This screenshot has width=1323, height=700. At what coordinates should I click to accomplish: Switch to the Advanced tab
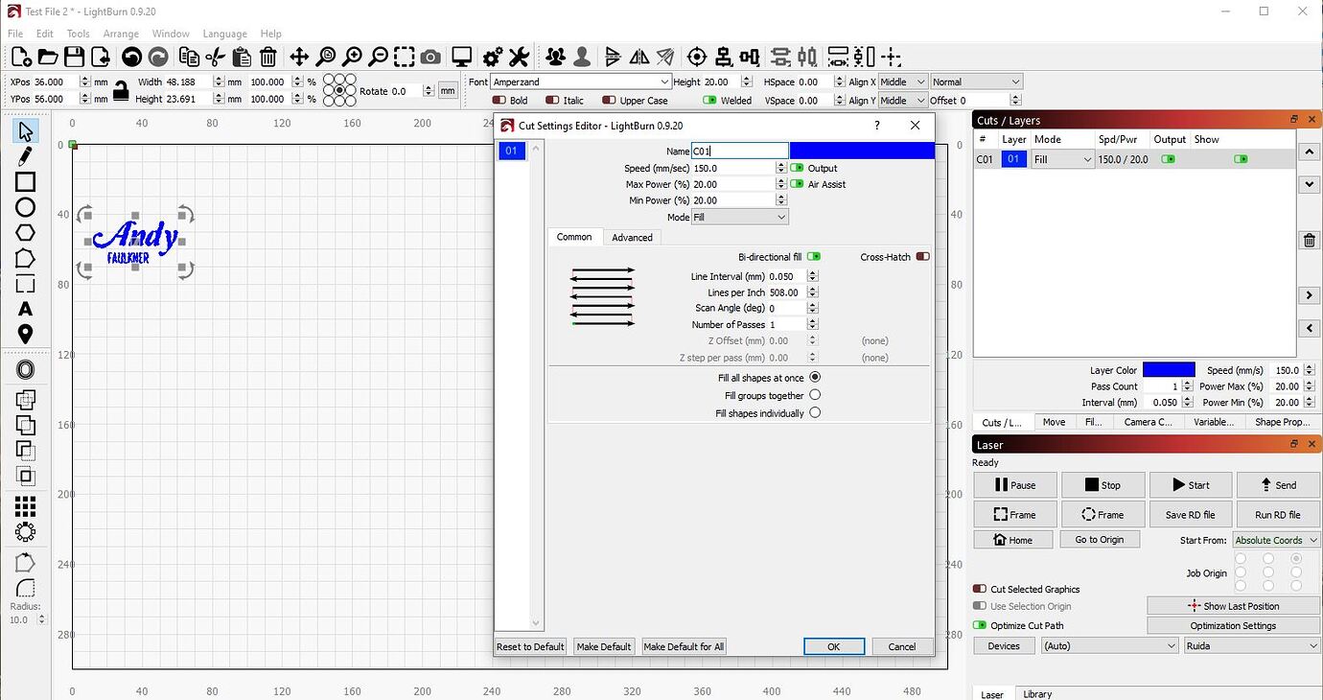pos(632,237)
